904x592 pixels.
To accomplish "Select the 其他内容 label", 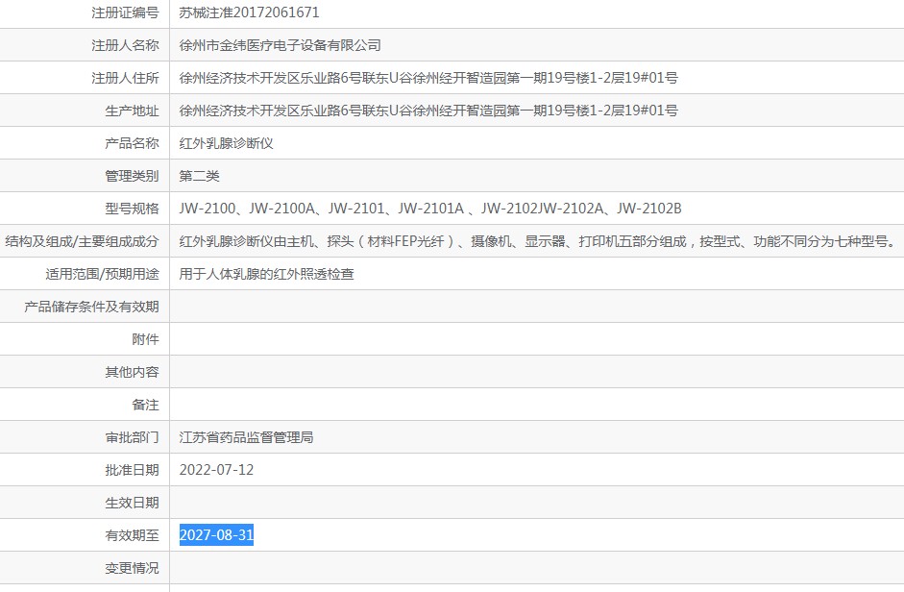I will click(x=132, y=372).
